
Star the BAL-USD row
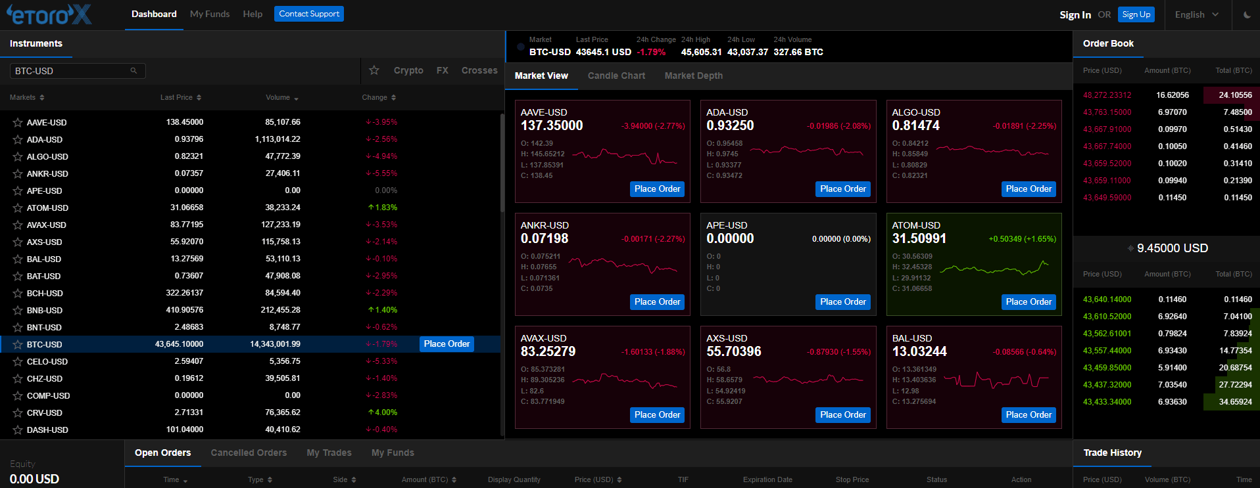click(x=18, y=259)
